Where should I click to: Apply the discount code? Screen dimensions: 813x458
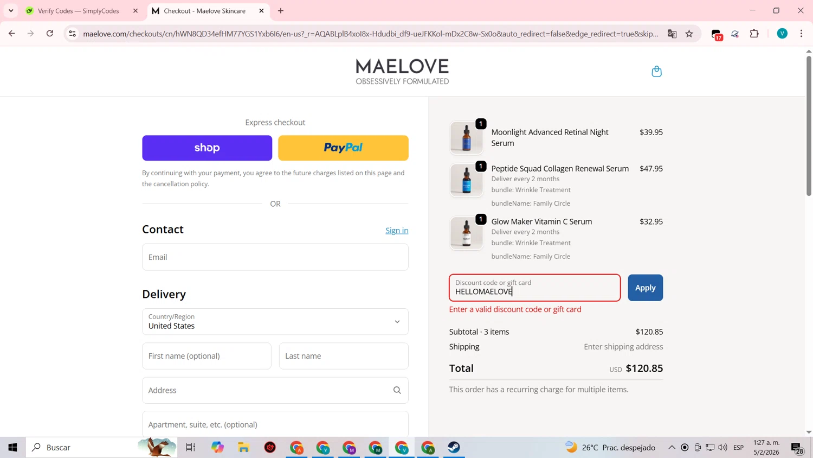click(645, 288)
